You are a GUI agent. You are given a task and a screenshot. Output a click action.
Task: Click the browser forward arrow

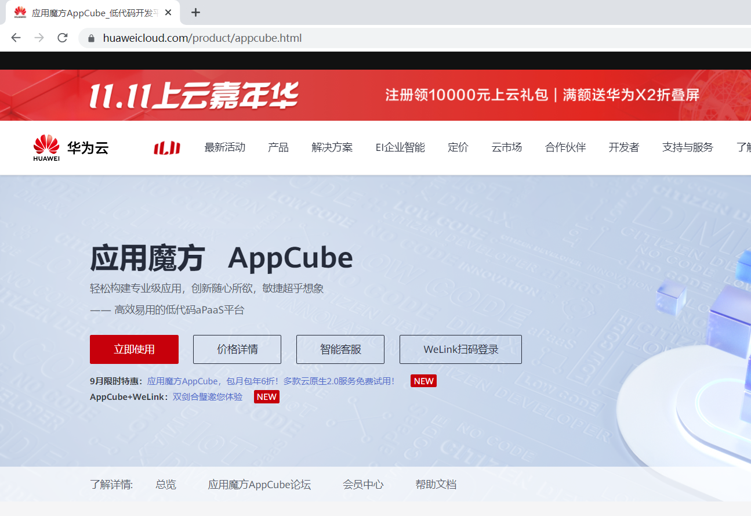(x=39, y=38)
